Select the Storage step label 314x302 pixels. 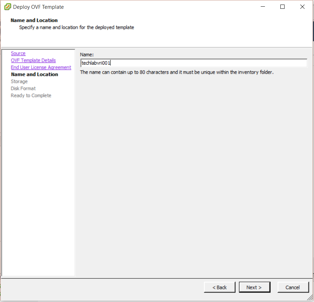pyautogui.click(x=19, y=81)
